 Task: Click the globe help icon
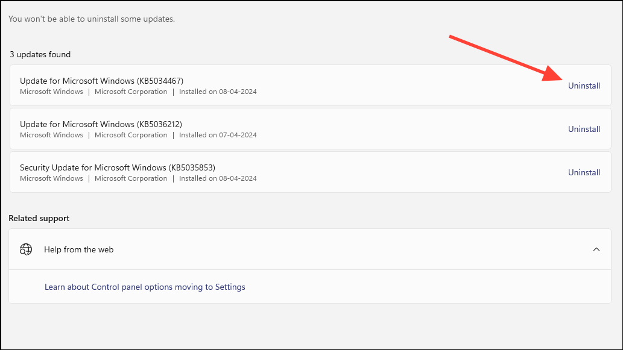[x=26, y=249]
